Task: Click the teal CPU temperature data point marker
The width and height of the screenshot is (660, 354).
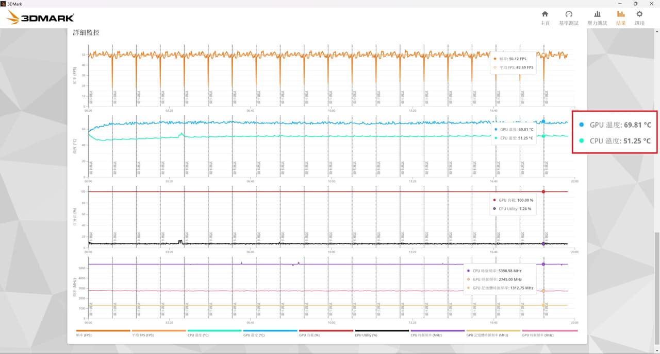Action: (543, 136)
